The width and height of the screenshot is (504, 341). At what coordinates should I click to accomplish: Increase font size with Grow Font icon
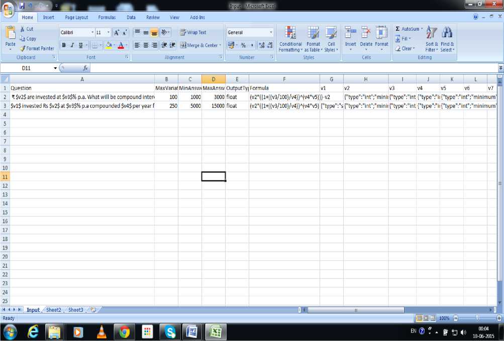coord(117,33)
